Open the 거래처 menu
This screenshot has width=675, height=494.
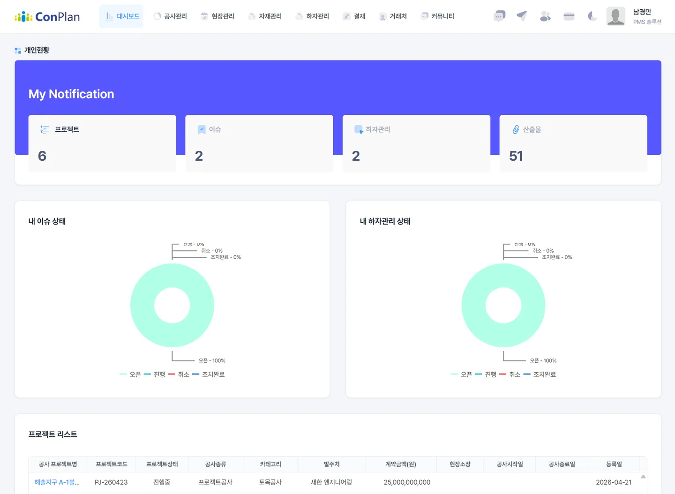pyautogui.click(x=393, y=16)
